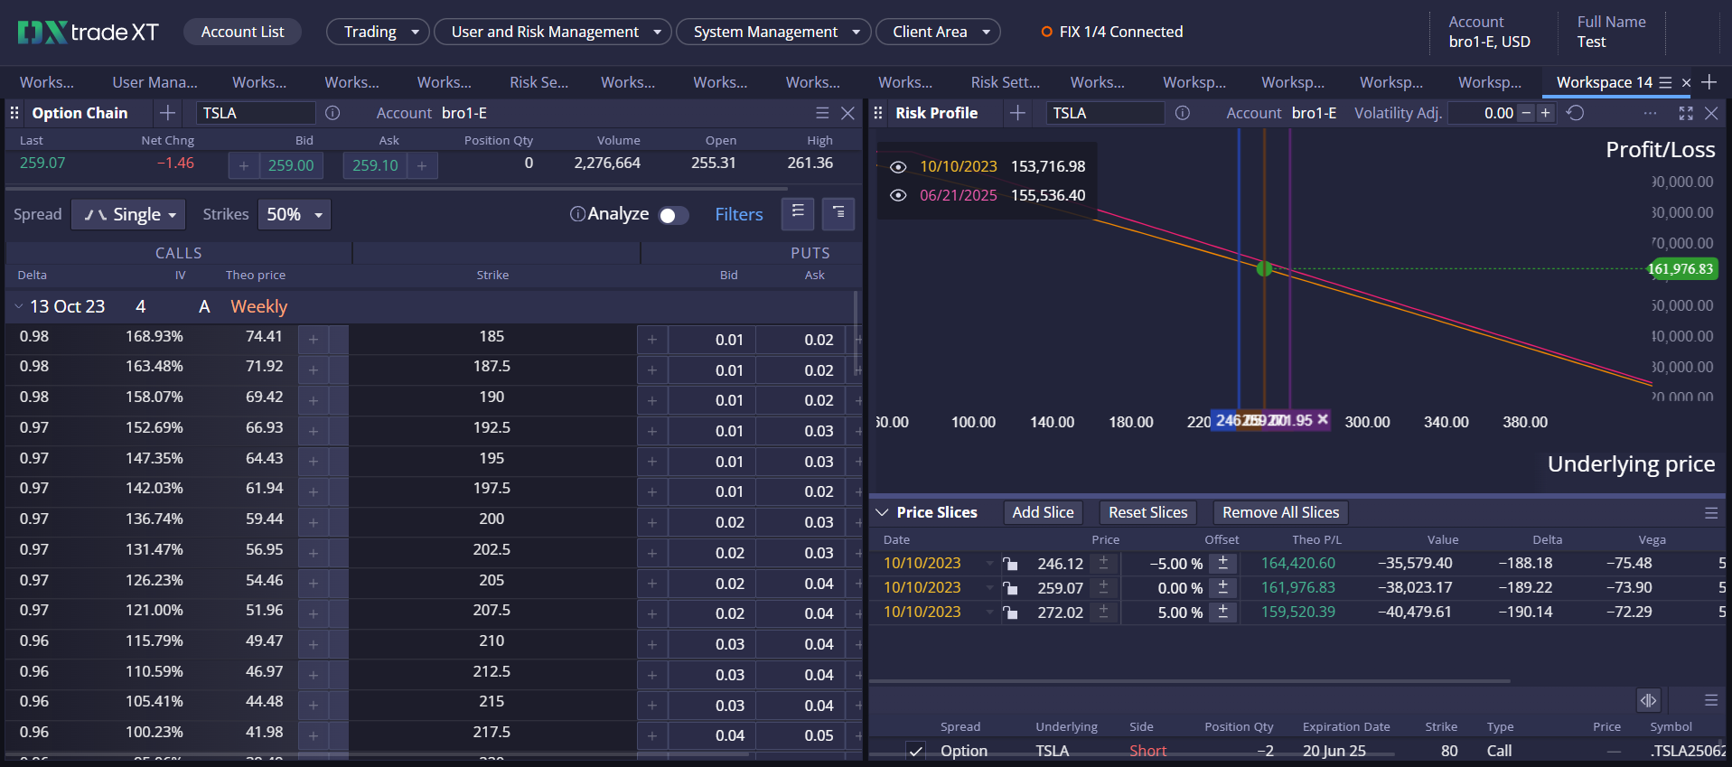Open the User and Risk Management menu

(552, 32)
